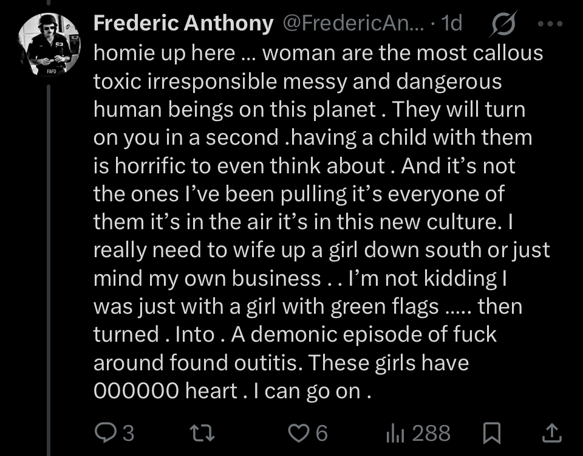
Task: Click the display name Frederic Anthony
Action: tap(183, 24)
